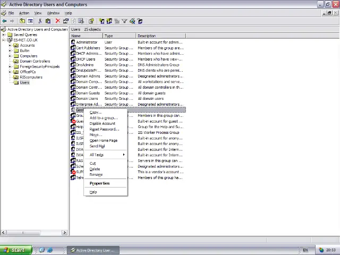This screenshot has width=340, height=255.
Task: Choose Copy... from the context menu
Action: pos(106,112)
